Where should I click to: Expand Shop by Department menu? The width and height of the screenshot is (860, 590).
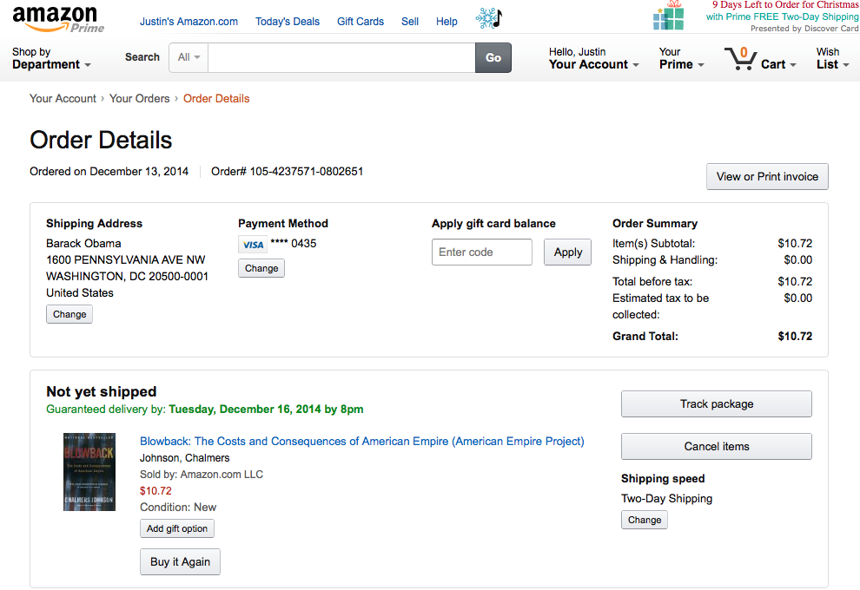pyautogui.click(x=51, y=58)
